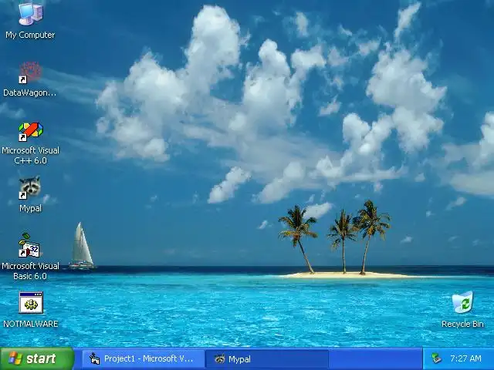Switch to the Mypal taskbar button
494x370 pixels.
[x=267, y=359]
